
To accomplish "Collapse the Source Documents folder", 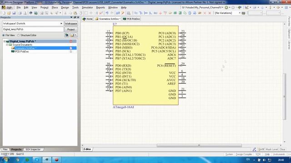I will [7, 45].
